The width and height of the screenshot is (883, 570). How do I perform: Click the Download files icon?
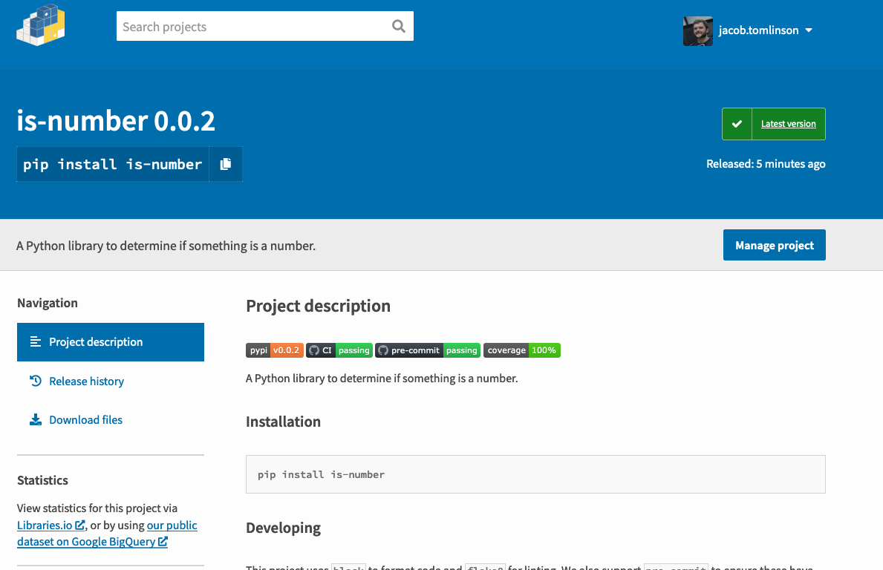(35, 419)
